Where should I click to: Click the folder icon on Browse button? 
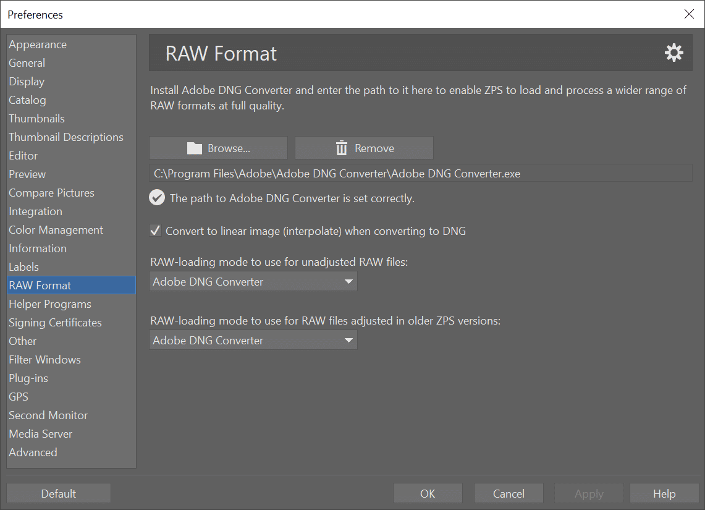coord(194,148)
